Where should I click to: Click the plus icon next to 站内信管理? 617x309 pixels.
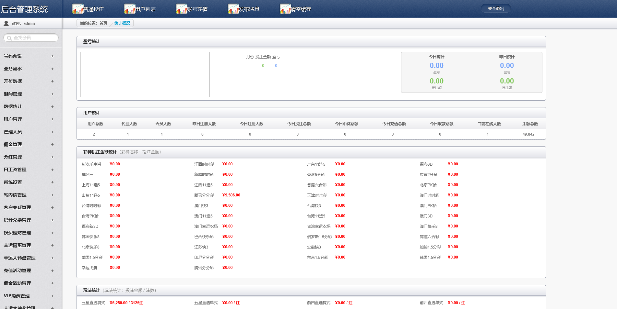[x=53, y=195]
